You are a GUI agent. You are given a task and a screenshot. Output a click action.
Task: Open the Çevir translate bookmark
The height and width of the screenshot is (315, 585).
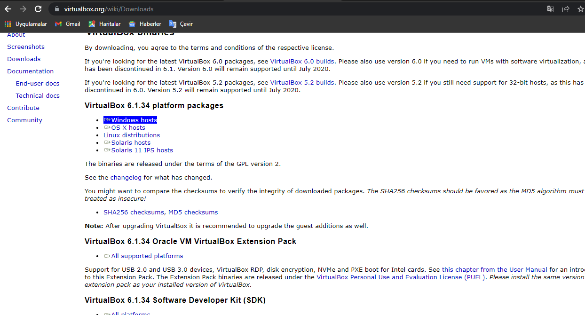pos(181,24)
